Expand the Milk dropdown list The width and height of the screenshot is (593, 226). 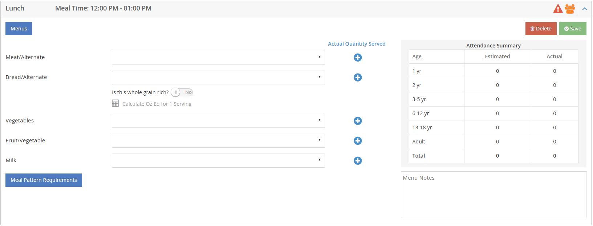(218, 161)
